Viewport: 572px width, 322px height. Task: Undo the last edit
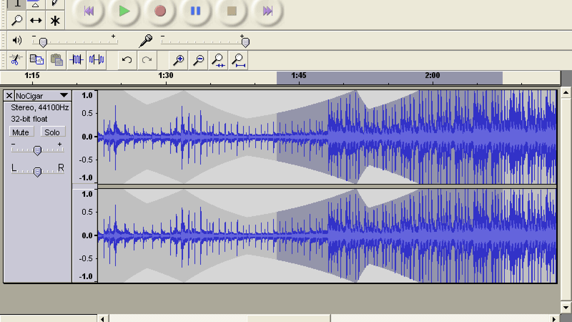(127, 60)
